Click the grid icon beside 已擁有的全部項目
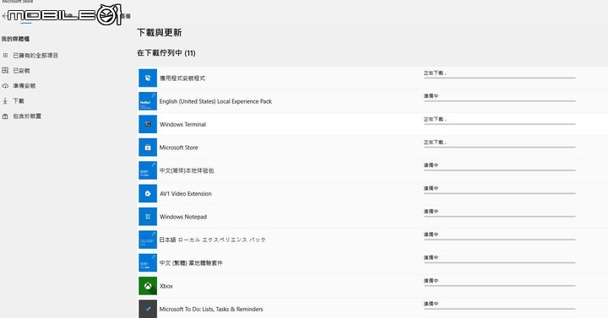Screen dimensions: 608x318 point(5,56)
